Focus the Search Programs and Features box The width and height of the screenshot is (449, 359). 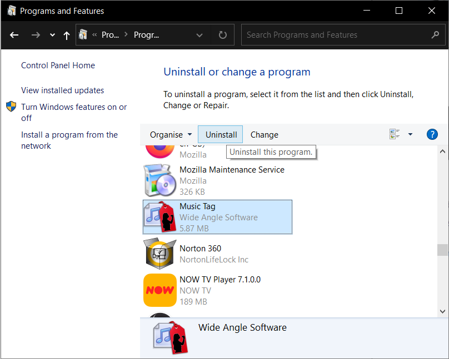(343, 35)
